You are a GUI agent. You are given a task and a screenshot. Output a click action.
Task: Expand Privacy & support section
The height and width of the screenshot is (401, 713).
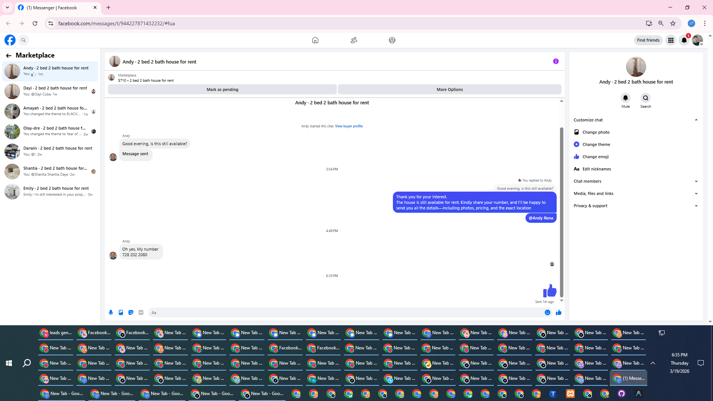[696, 206]
